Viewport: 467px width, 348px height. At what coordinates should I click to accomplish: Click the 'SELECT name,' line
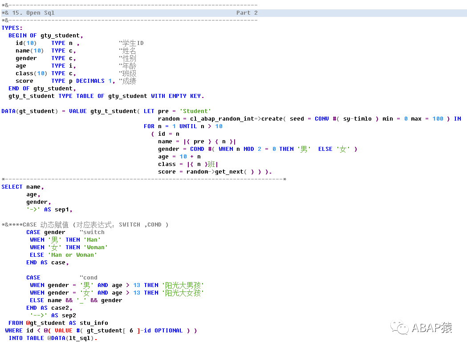click(x=23, y=187)
